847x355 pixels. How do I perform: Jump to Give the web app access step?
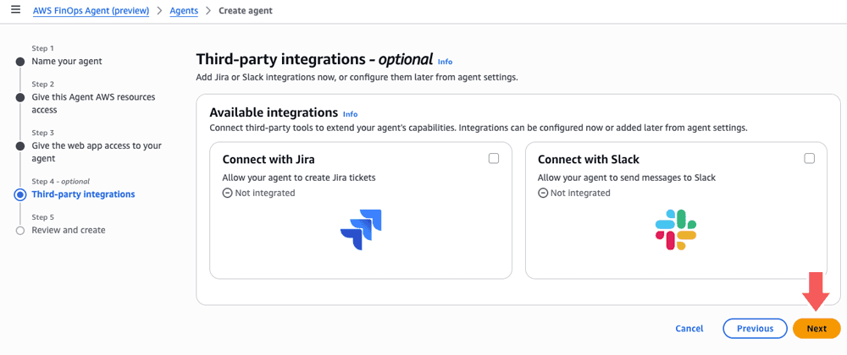coord(97,152)
